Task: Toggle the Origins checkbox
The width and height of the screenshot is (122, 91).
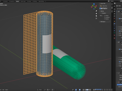Action: tap(105, 16)
